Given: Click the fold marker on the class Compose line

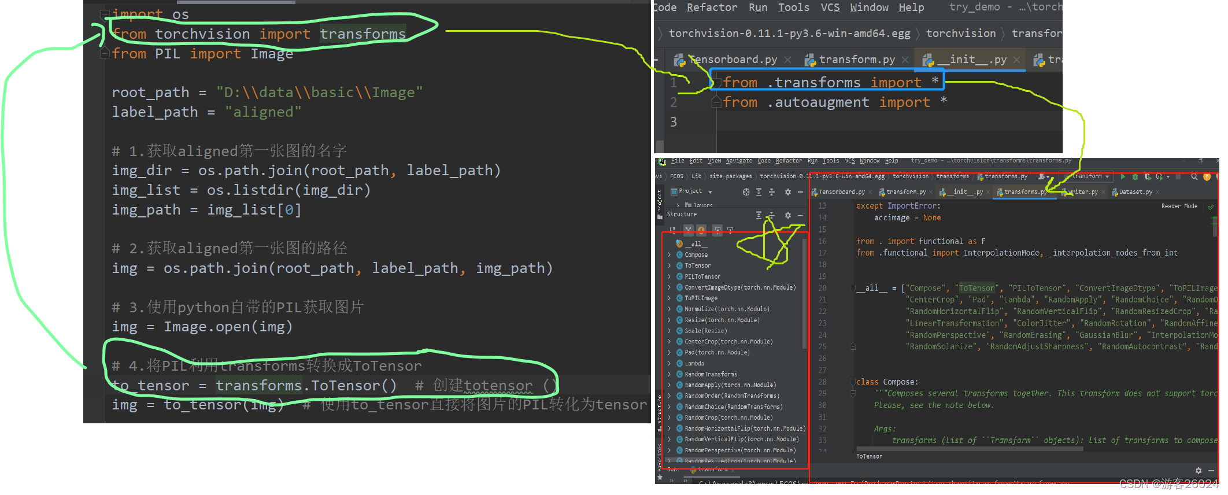Looking at the screenshot, I should [x=853, y=382].
